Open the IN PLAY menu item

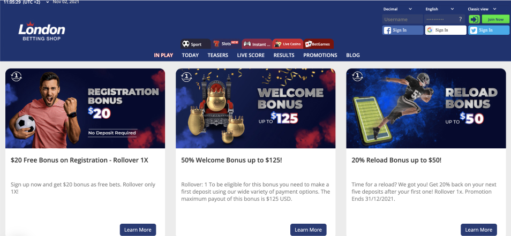(x=163, y=55)
